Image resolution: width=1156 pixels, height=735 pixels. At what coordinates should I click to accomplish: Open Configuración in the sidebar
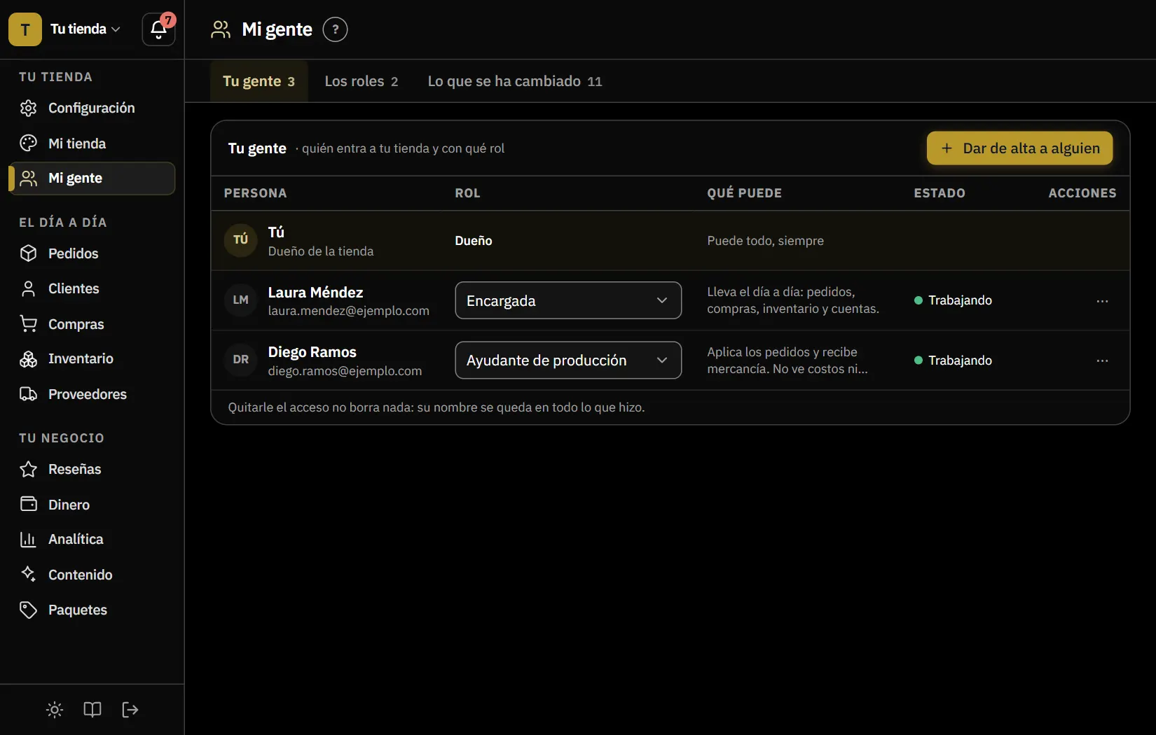coord(92,108)
